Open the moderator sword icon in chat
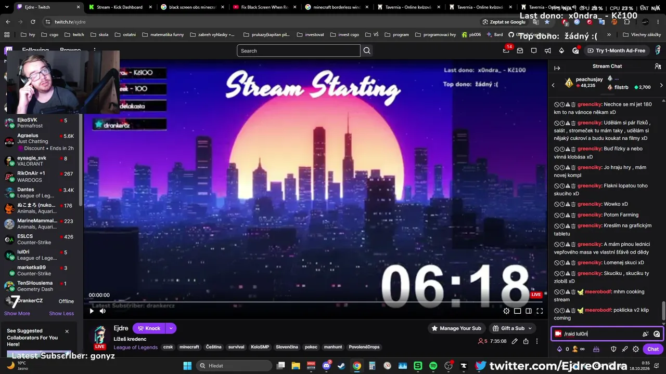The width and height of the screenshot is (666, 374). click(625, 349)
